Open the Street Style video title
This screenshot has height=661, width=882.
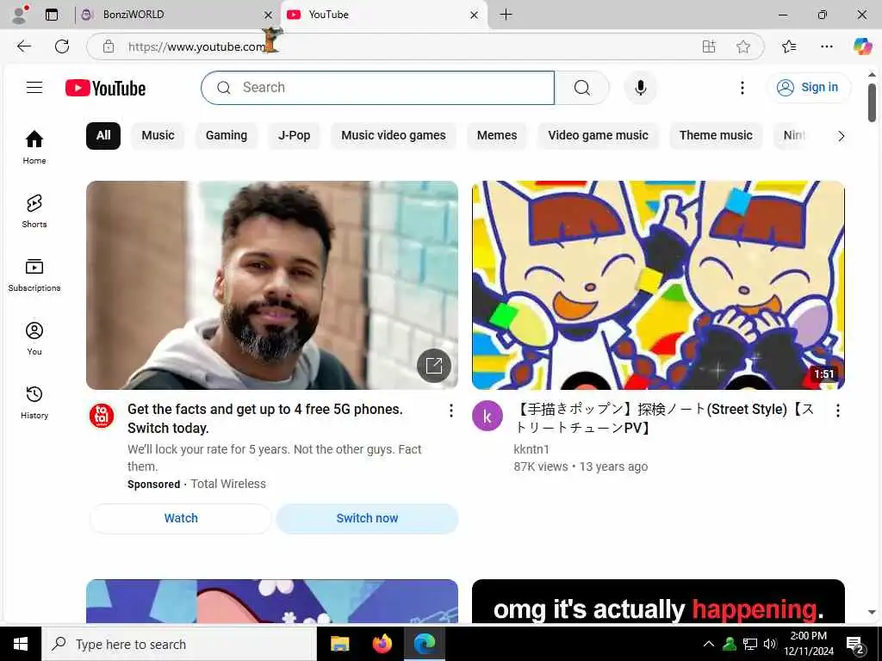coord(664,419)
